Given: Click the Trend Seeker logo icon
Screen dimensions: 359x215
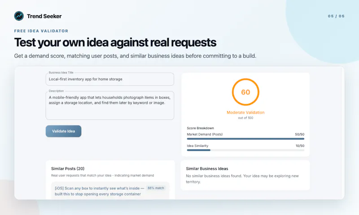Looking at the screenshot, I should tap(19, 16).
